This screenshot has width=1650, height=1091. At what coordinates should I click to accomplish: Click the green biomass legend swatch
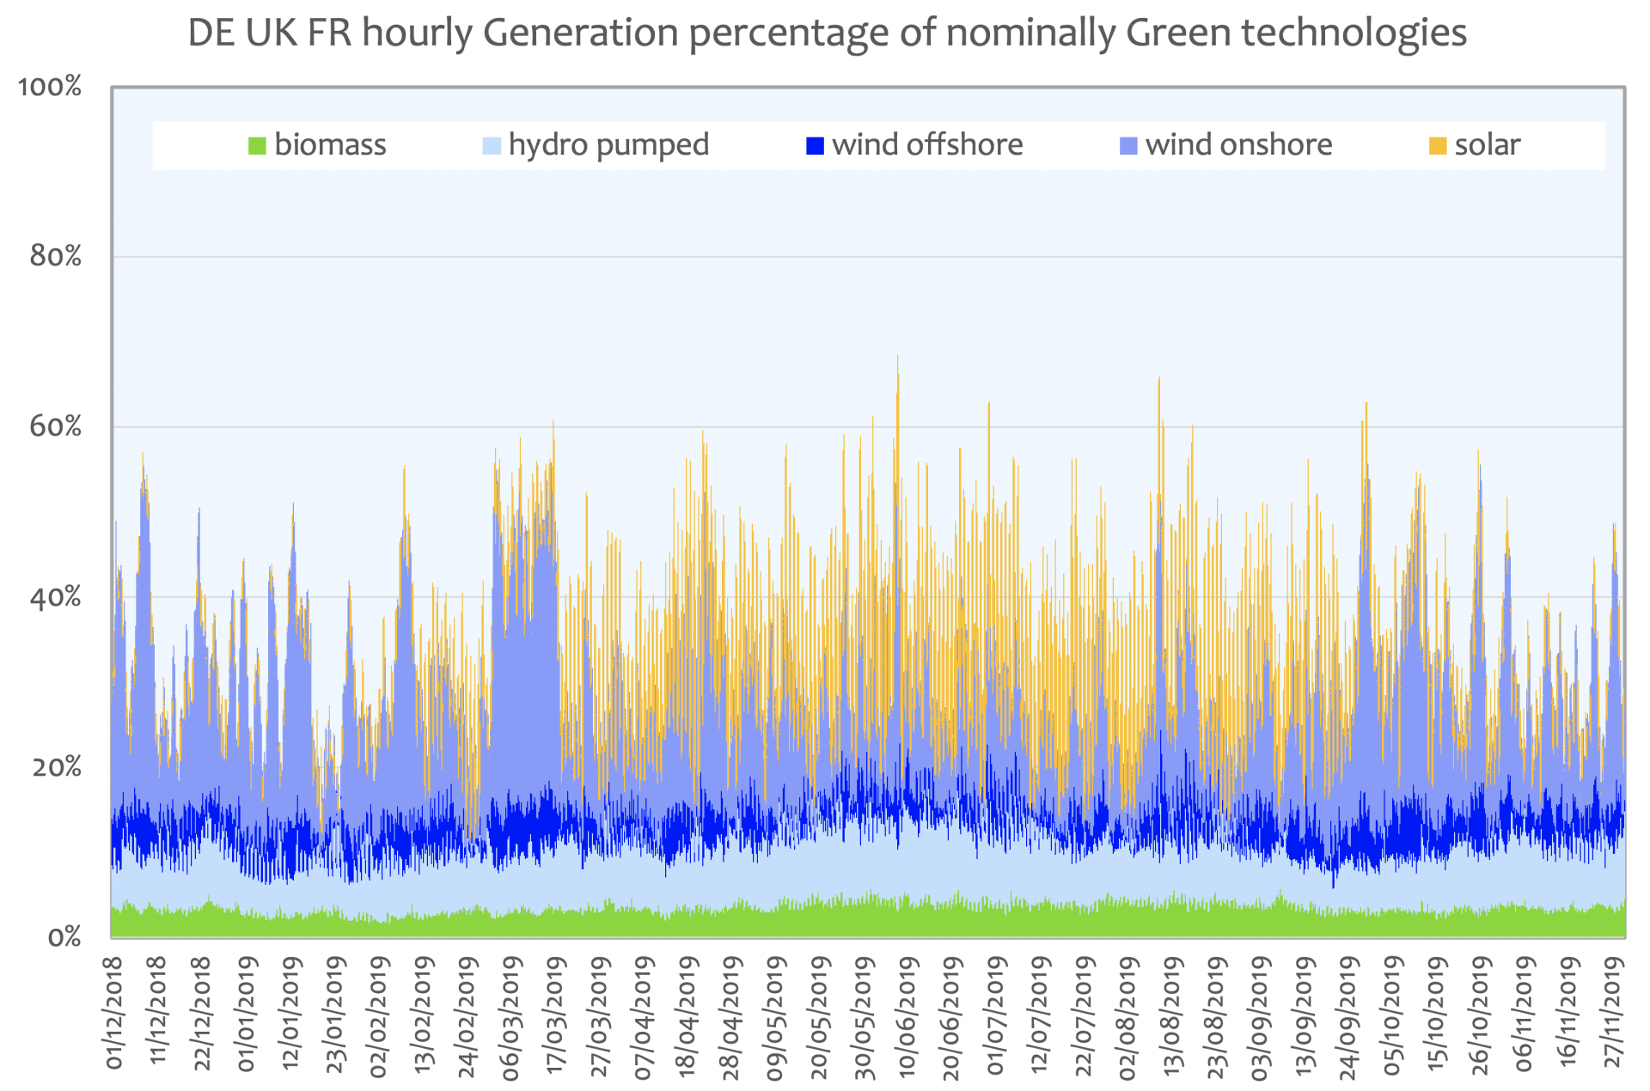coord(257,146)
